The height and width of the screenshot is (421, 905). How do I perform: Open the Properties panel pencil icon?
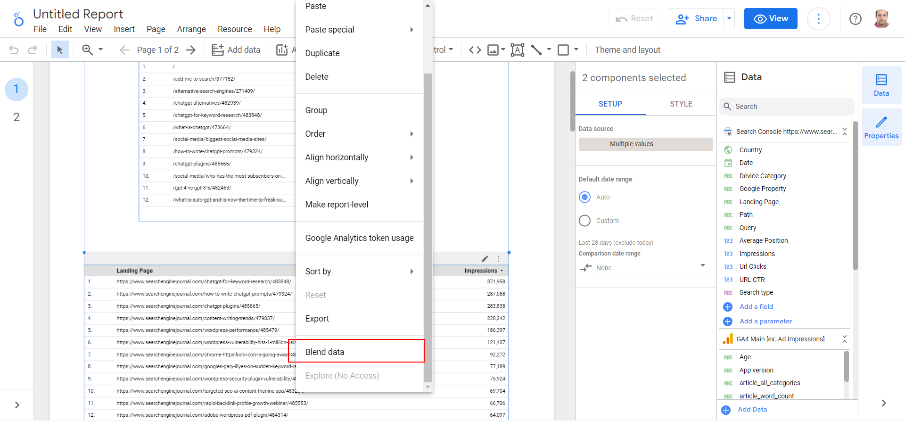pyautogui.click(x=881, y=127)
